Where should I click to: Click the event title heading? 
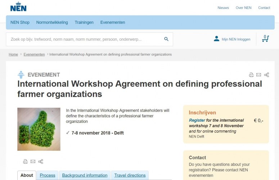coord(140,89)
